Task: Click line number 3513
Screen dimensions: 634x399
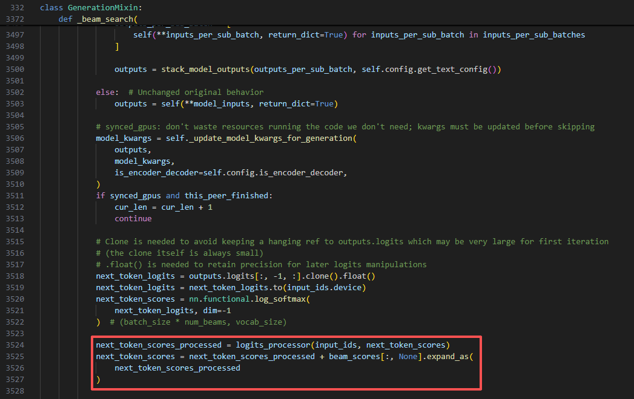Action: pos(15,218)
